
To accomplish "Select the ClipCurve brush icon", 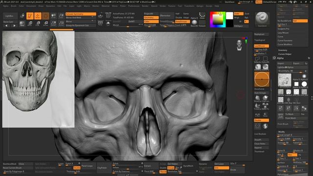I will [x=265, y=98].
